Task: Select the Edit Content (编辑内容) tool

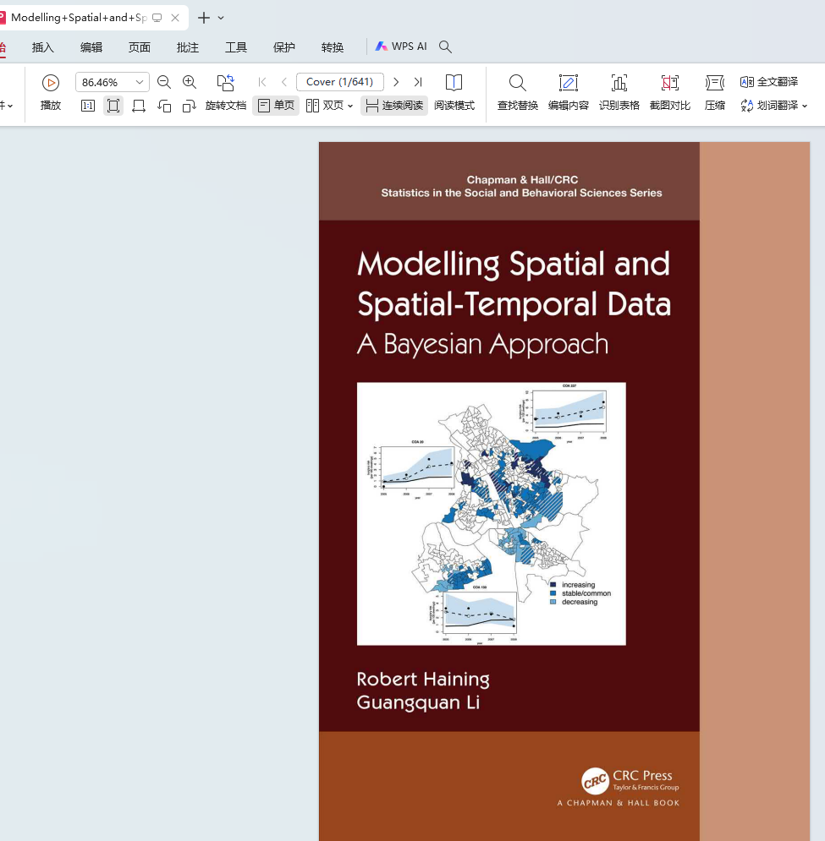Action: point(568,83)
